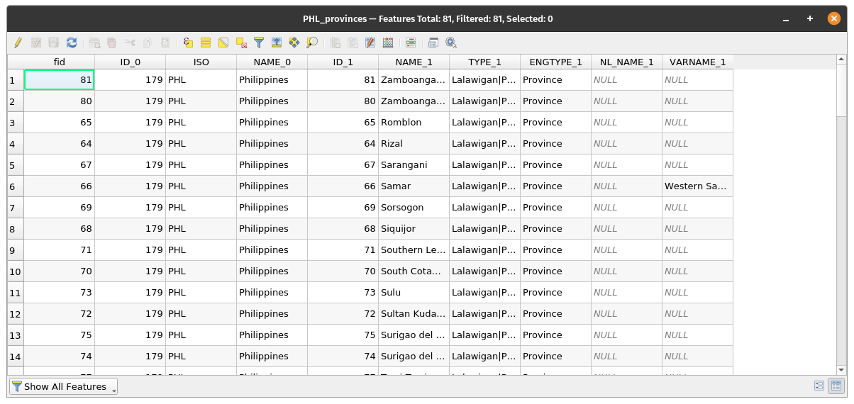Click the new field icon
This screenshot has height=404, width=854.
click(x=335, y=43)
